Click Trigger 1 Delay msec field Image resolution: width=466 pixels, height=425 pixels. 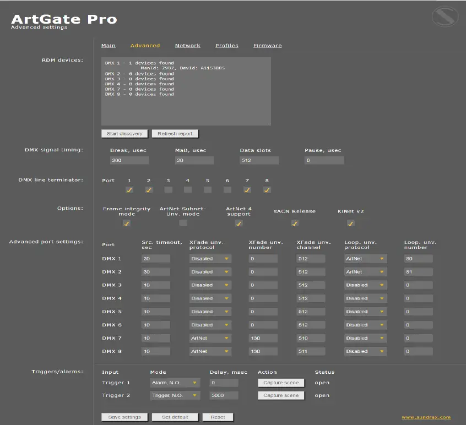pos(224,383)
